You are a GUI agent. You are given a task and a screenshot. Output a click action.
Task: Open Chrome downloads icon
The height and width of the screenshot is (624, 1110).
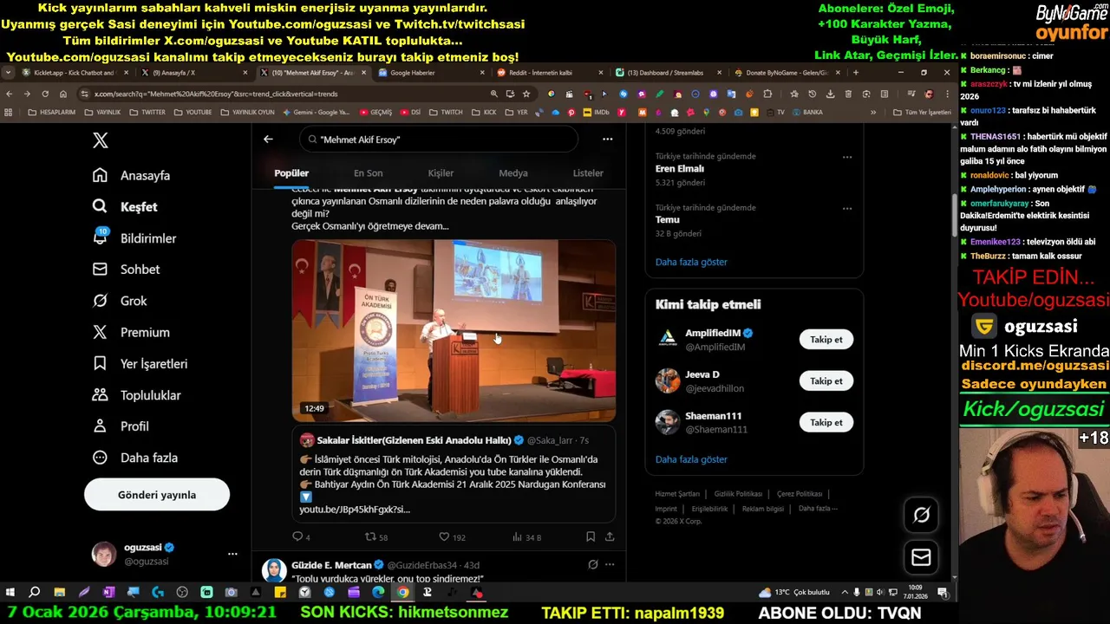830,94
